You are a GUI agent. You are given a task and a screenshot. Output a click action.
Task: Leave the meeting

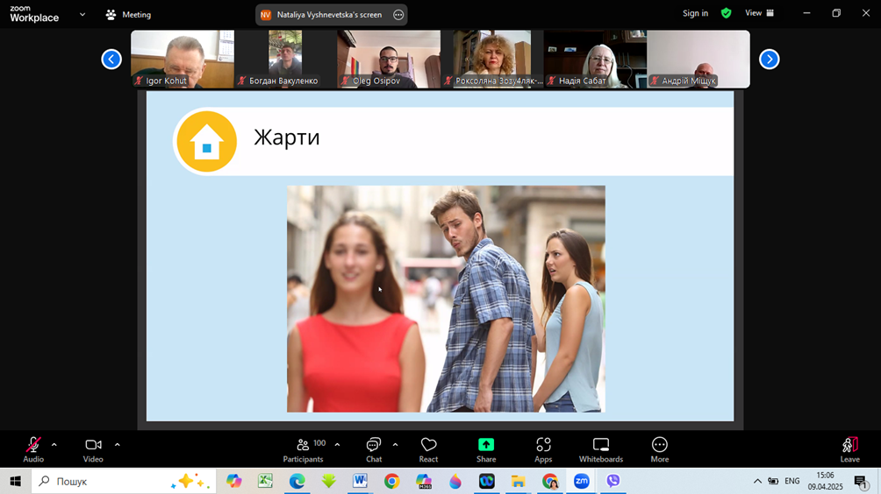coord(849,449)
